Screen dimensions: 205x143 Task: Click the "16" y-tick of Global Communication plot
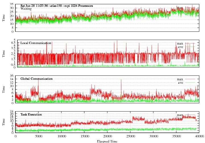12,75
